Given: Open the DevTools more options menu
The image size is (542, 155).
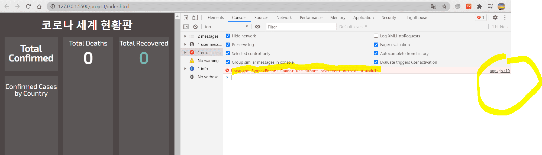Looking at the screenshot, I should tap(505, 17).
